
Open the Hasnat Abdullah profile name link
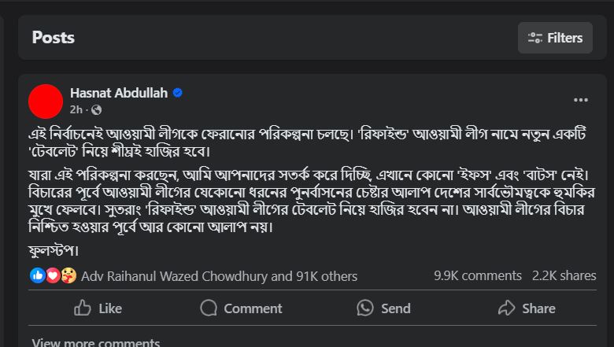click(x=119, y=93)
